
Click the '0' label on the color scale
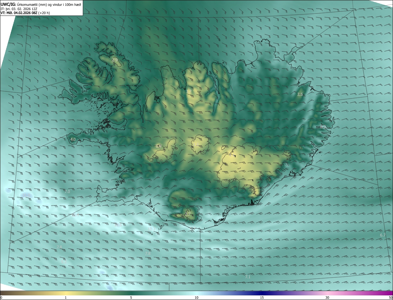pyautogui.click(x=1, y=298)
